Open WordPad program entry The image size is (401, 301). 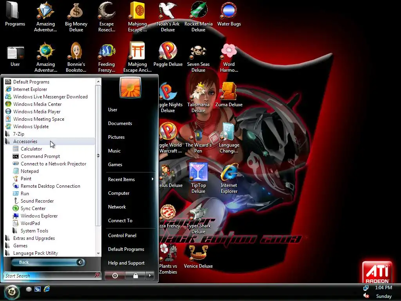click(53, 223)
